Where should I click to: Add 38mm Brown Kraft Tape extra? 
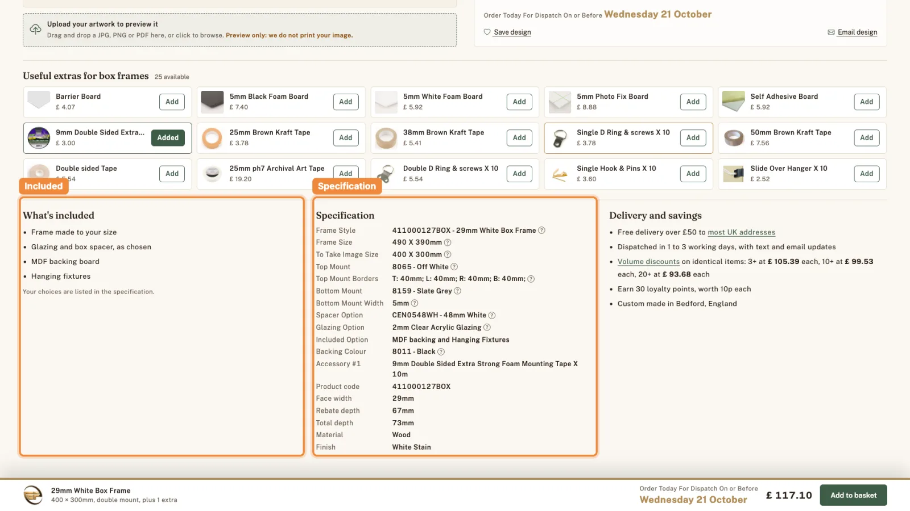click(x=519, y=138)
